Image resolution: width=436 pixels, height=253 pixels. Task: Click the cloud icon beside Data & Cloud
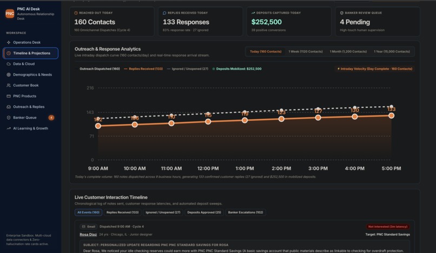coord(9,64)
